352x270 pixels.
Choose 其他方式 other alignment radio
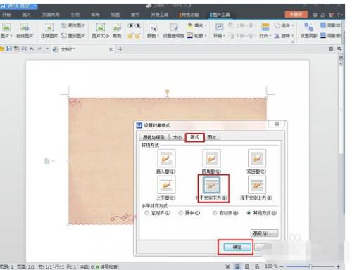pyautogui.click(x=249, y=213)
